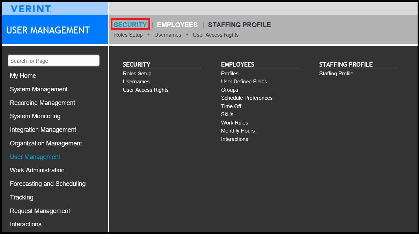Open Usernames link in main panel
The height and width of the screenshot is (234, 419).
pos(136,82)
